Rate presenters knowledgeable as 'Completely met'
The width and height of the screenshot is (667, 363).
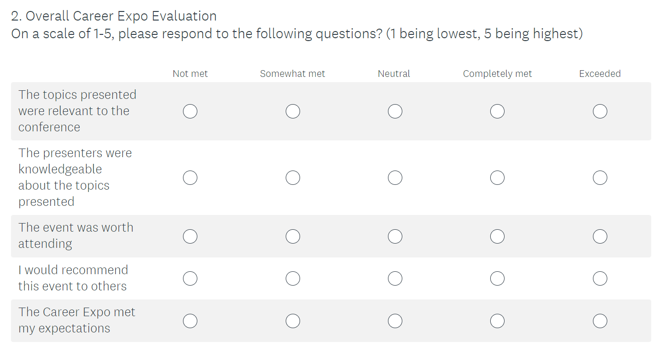(497, 178)
